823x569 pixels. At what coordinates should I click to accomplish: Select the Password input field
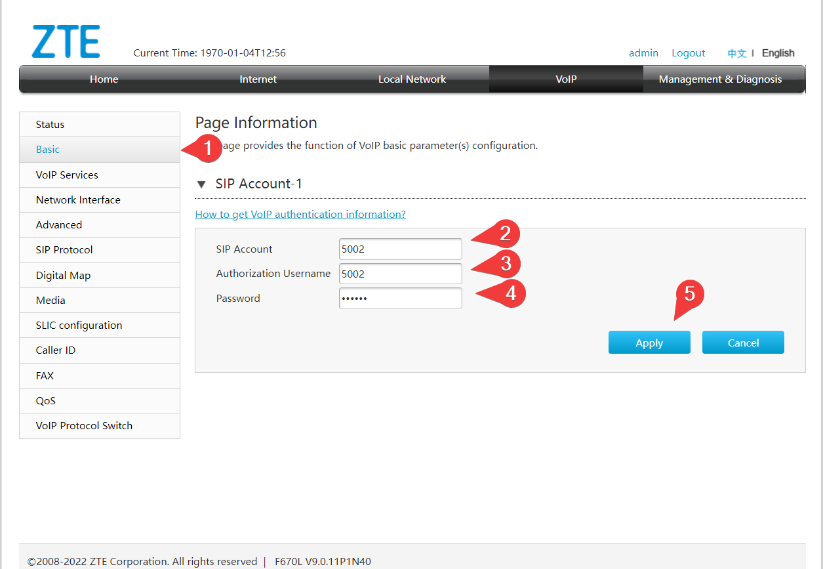400,299
